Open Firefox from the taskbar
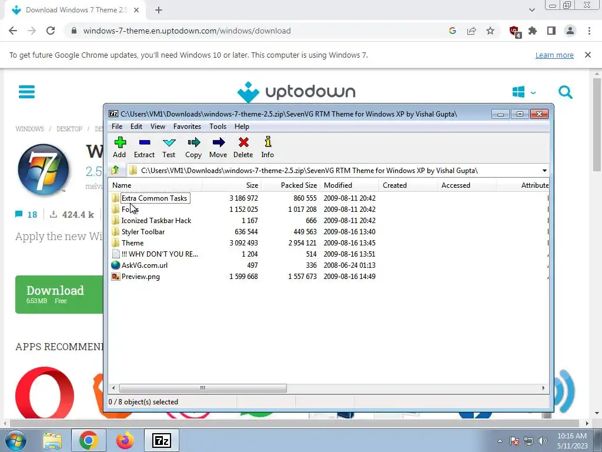Screen dimensions: 602x452 pyautogui.click(x=125, y=440)
